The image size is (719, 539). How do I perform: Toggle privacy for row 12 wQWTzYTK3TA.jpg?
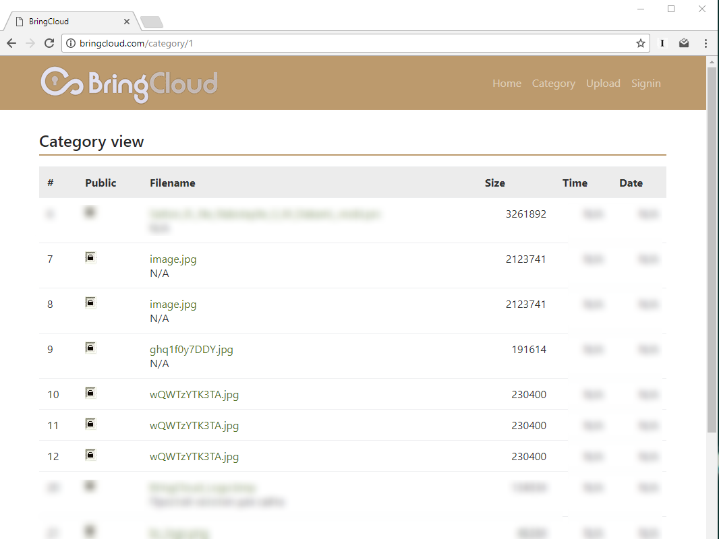[x=90, y=454]
